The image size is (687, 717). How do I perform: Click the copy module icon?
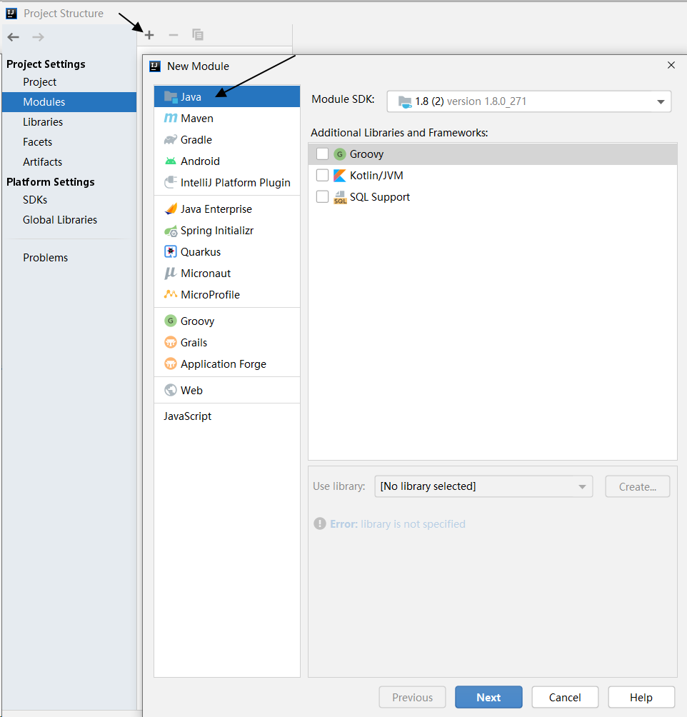coord(198,35)
